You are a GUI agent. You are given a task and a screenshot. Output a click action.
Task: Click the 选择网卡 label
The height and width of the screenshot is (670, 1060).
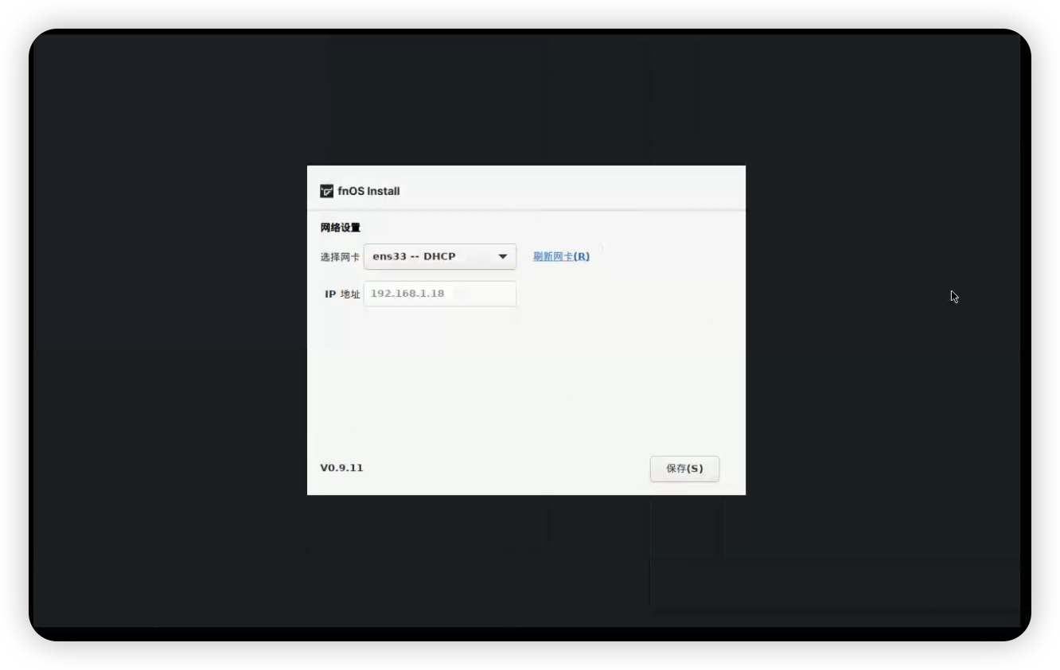pos(340,257)
